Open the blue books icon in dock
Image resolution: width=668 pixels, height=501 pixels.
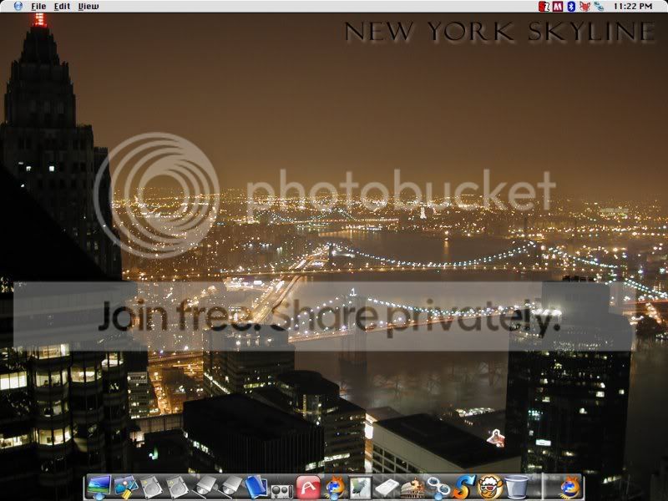coord(256,486)
